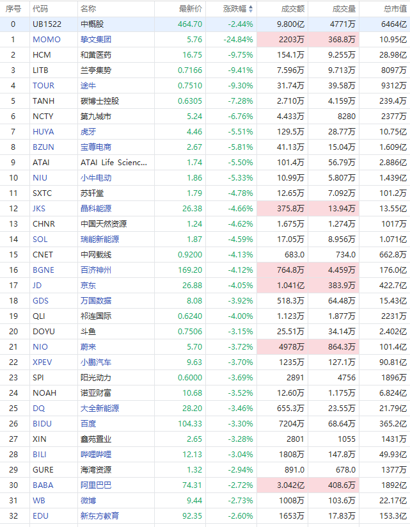This screenshot has height=527, width=410.
Task: Click the 代码 column header
Action: pyautogui.click(x=40, y=9)
